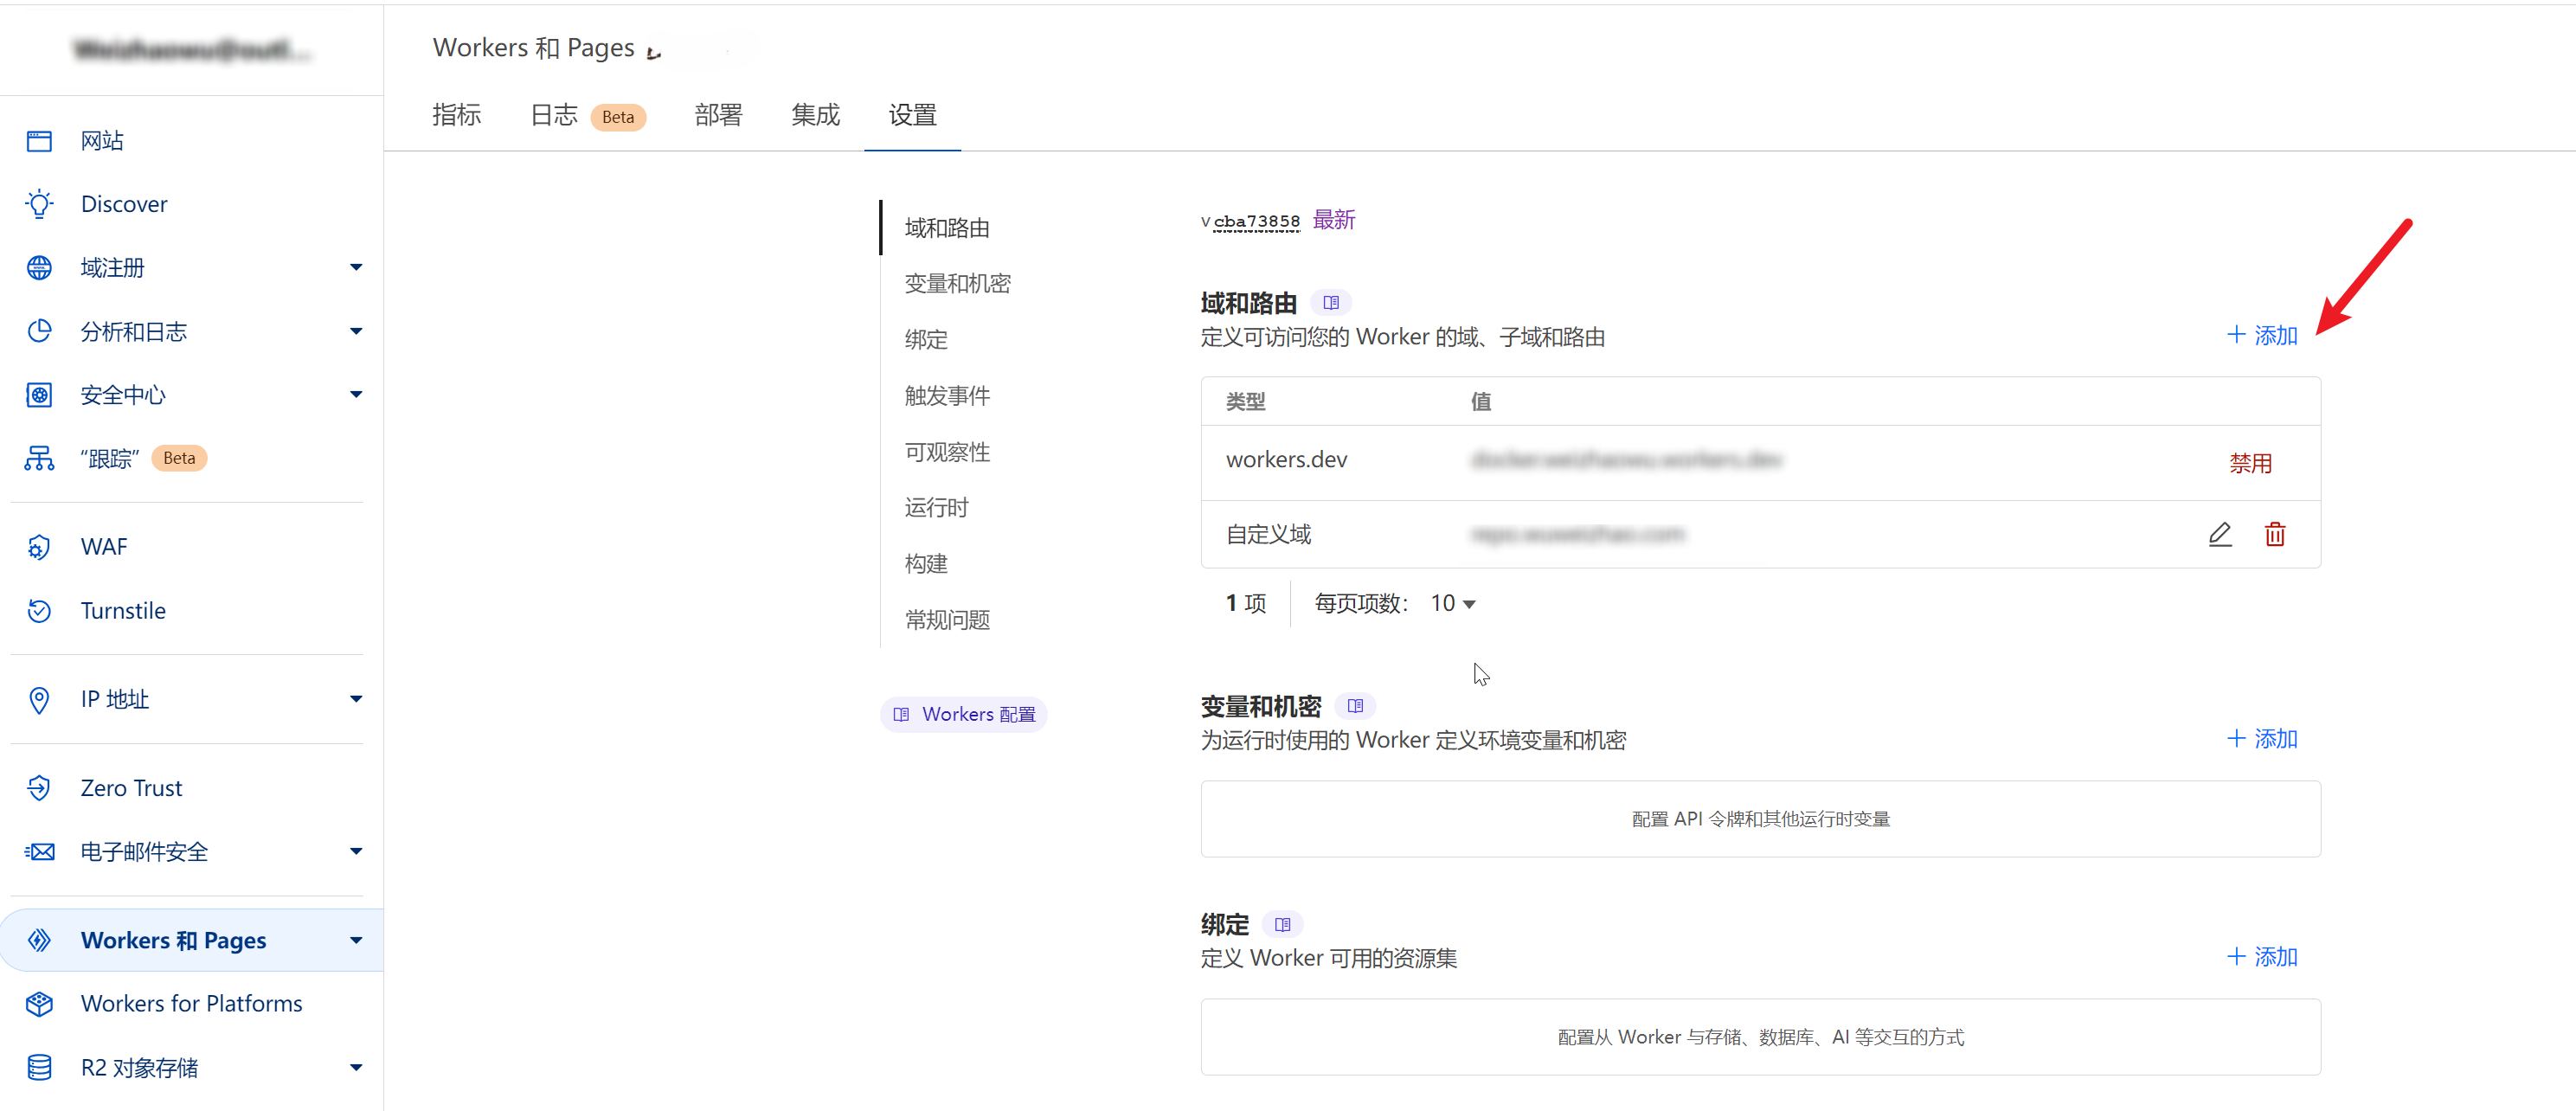
Task: Click the Workers 配置 button
Action: pyautogui.click(x=963, y=713)
